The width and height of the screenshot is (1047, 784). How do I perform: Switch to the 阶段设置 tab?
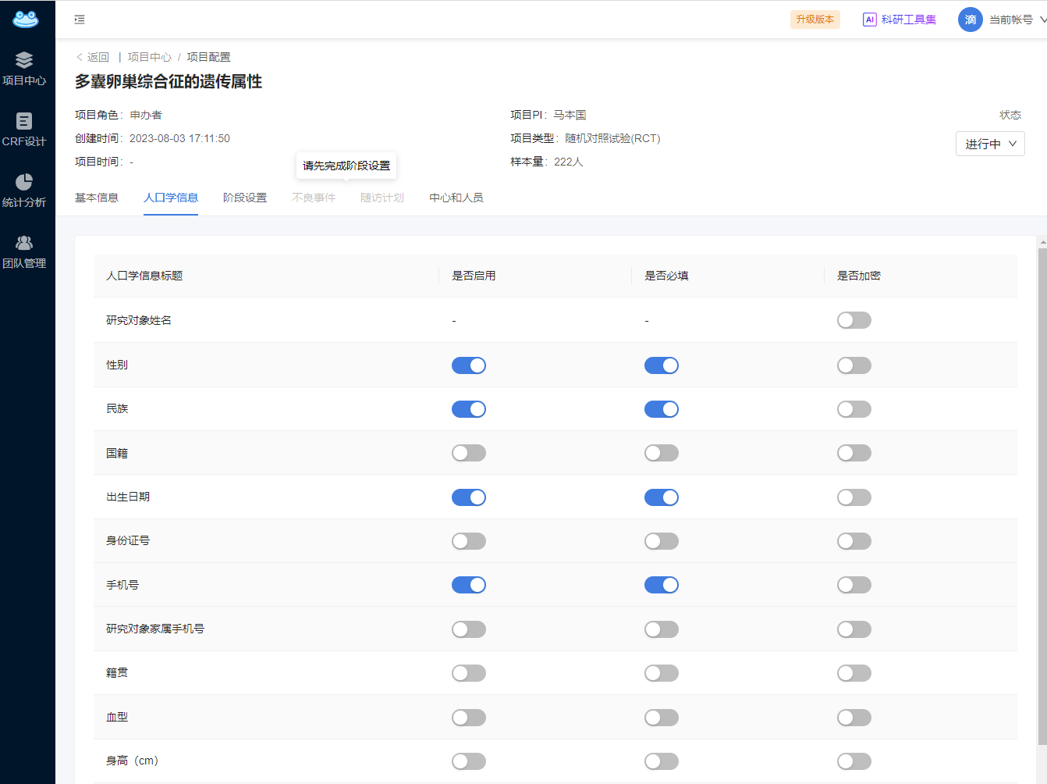coord(244,198)
